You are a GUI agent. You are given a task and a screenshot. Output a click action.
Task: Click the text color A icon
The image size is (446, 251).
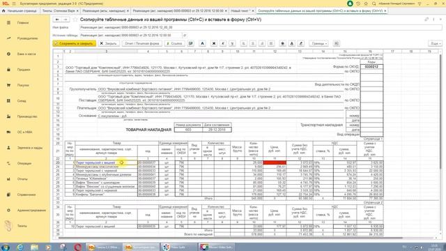coord(291,43)
